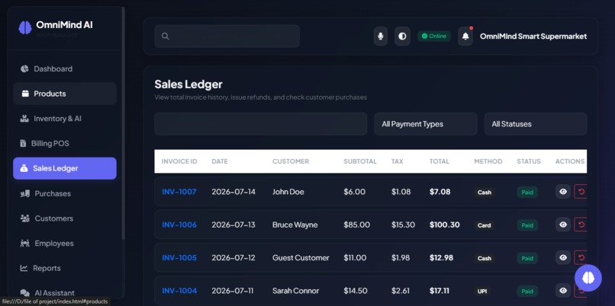Click the top search bar field
Image resolution: width=615 pixels, height=306 pixels.
(x=227, y=36)
